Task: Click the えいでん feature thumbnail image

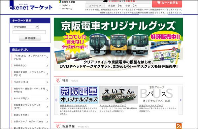Action: 118,95
